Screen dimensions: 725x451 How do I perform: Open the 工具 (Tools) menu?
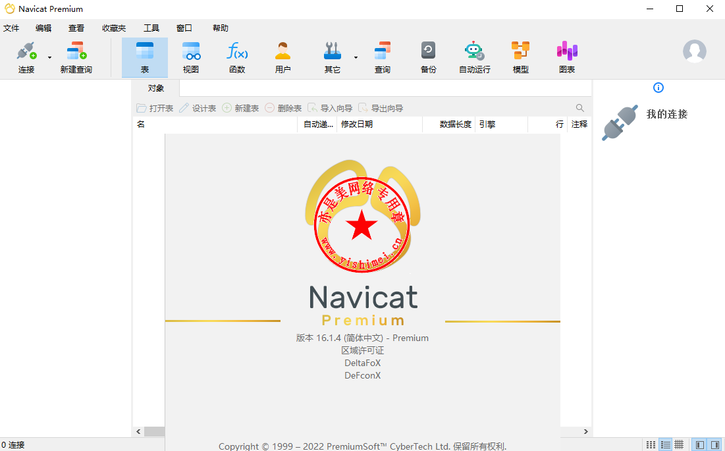click(151, 28)
